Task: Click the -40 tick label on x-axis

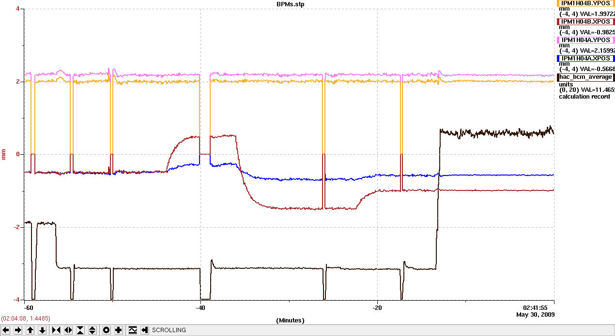Action: click(200, 307)
